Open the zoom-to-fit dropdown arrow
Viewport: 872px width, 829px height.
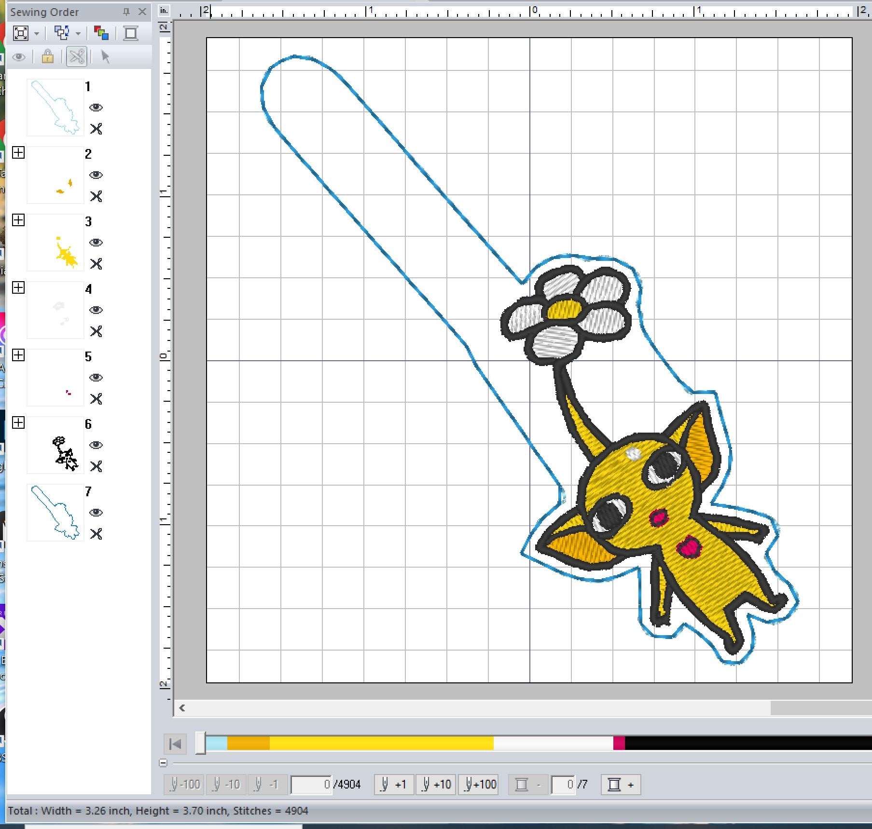click(x=37, y=34)
